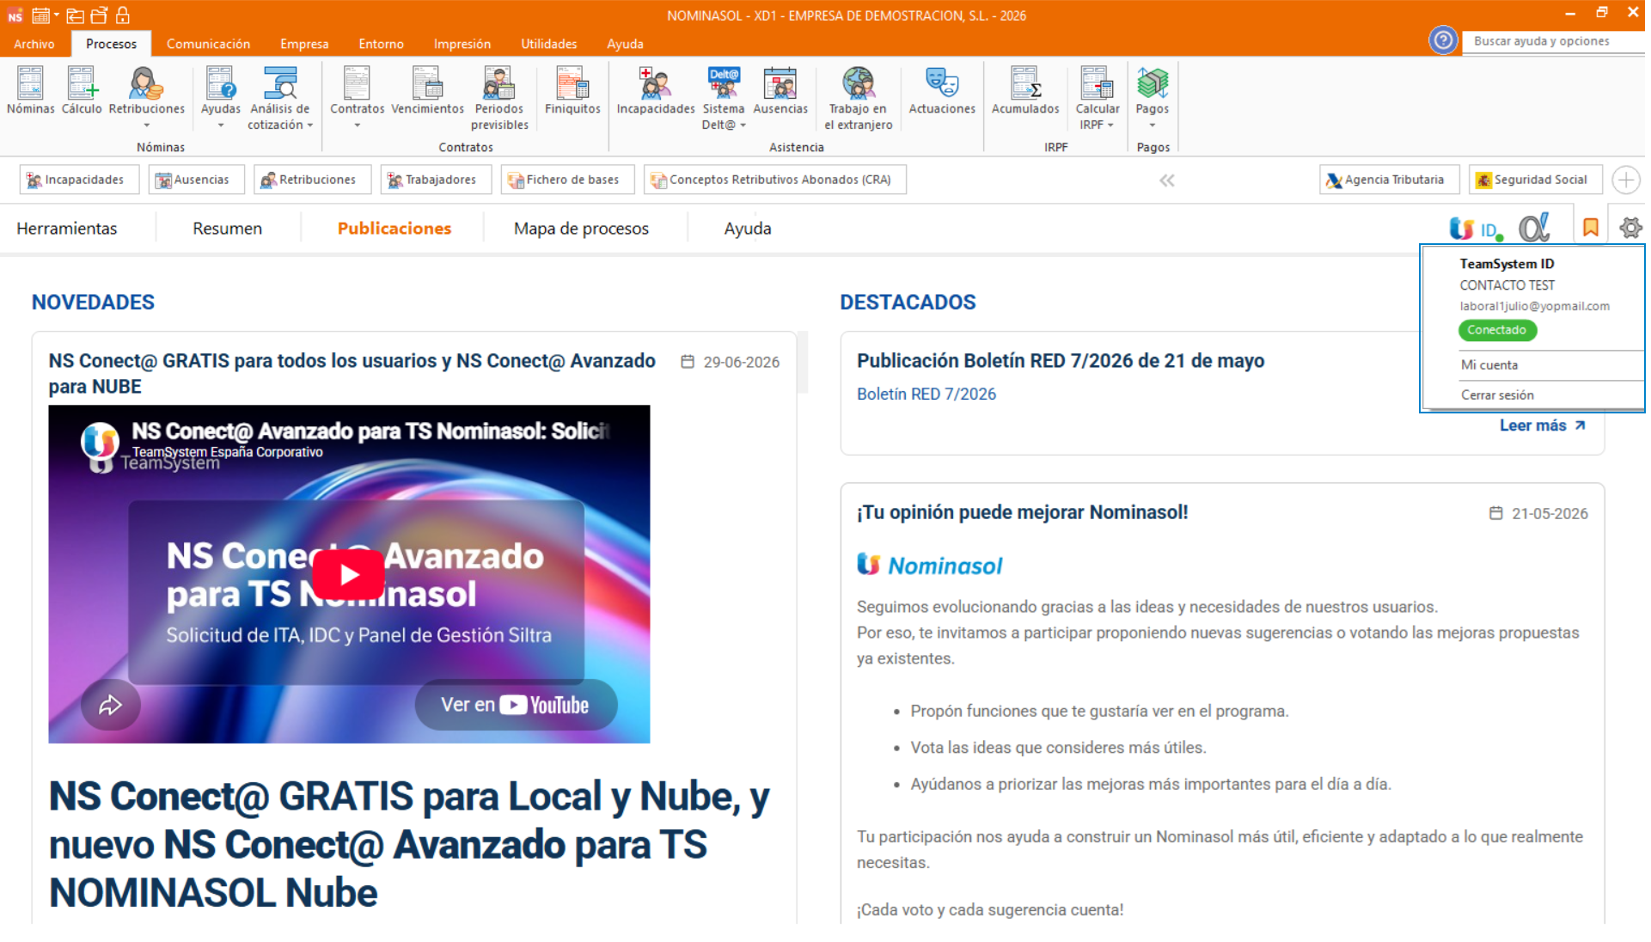Switch to the Entorno ribbon tab
1651x942 pixels.
click(381, 44)
